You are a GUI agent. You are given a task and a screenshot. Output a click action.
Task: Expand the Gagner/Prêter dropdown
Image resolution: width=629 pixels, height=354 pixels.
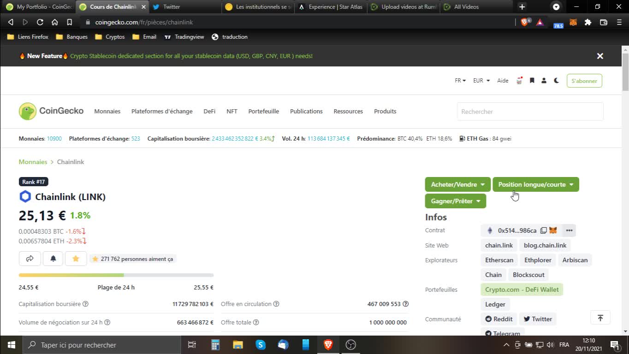click(456, 201)
